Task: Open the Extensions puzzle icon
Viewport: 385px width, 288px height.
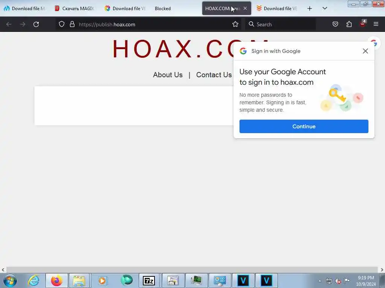Action: point(349,24)
